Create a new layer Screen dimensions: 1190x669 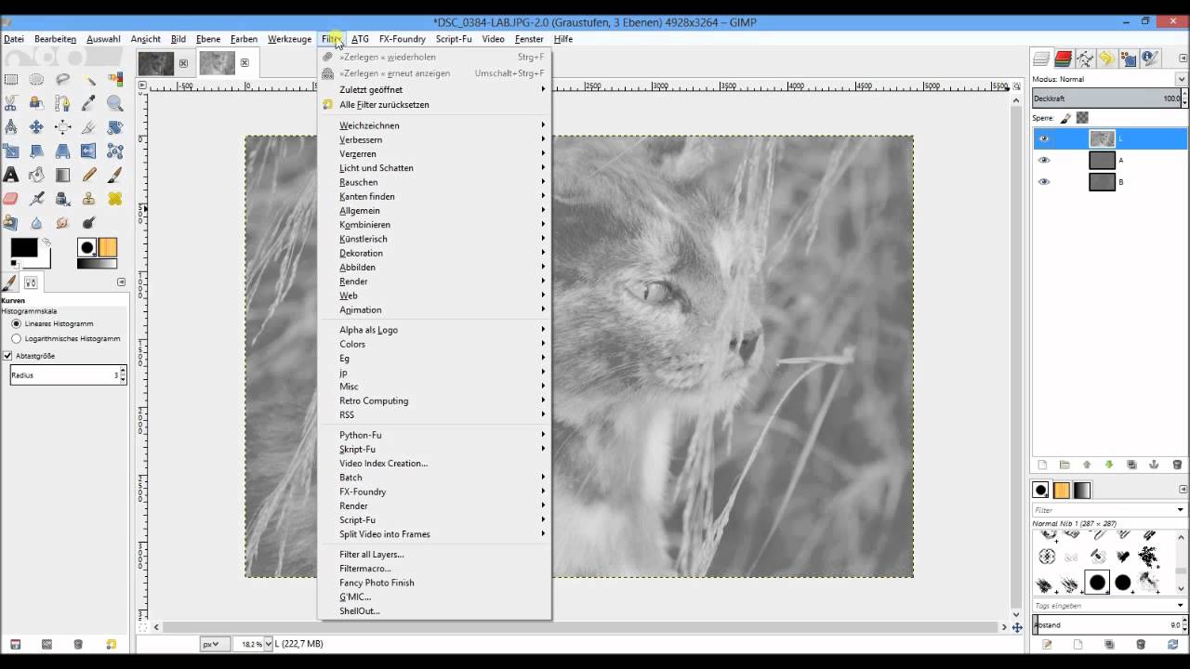tap(1042, 465)
